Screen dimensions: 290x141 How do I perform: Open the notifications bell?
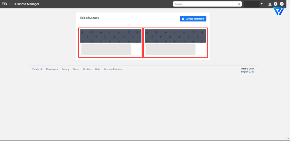(270, 4)
